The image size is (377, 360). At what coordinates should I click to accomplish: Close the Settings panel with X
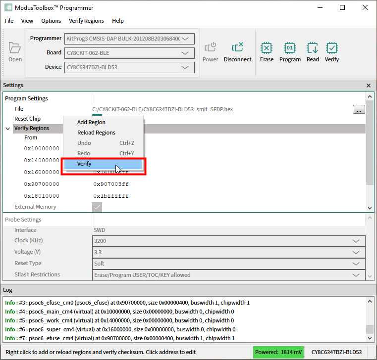pyautogui.click(x=368, y=86)
